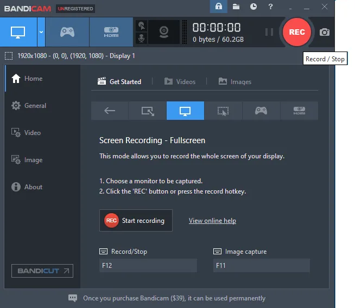Click the speech bubble icon in footer
The width and height of the screenshot is (355, 308).
(73, 298)
